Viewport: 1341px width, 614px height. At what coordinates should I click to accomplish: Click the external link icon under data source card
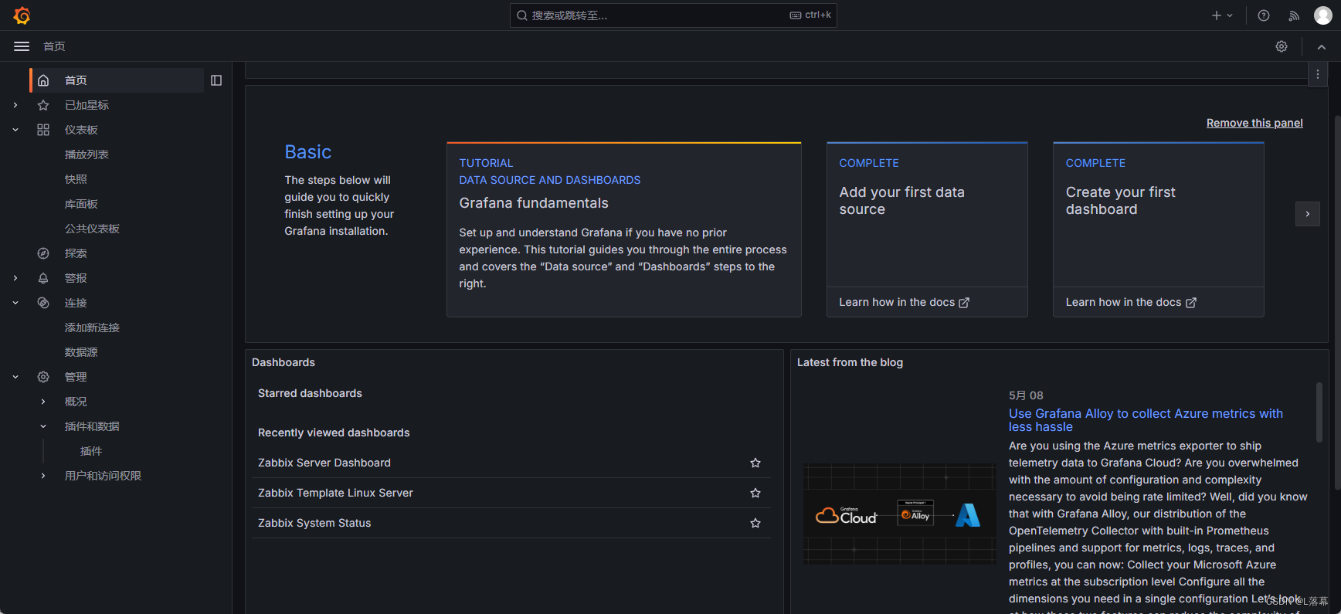pyautogui.click(x=964, y=303)
